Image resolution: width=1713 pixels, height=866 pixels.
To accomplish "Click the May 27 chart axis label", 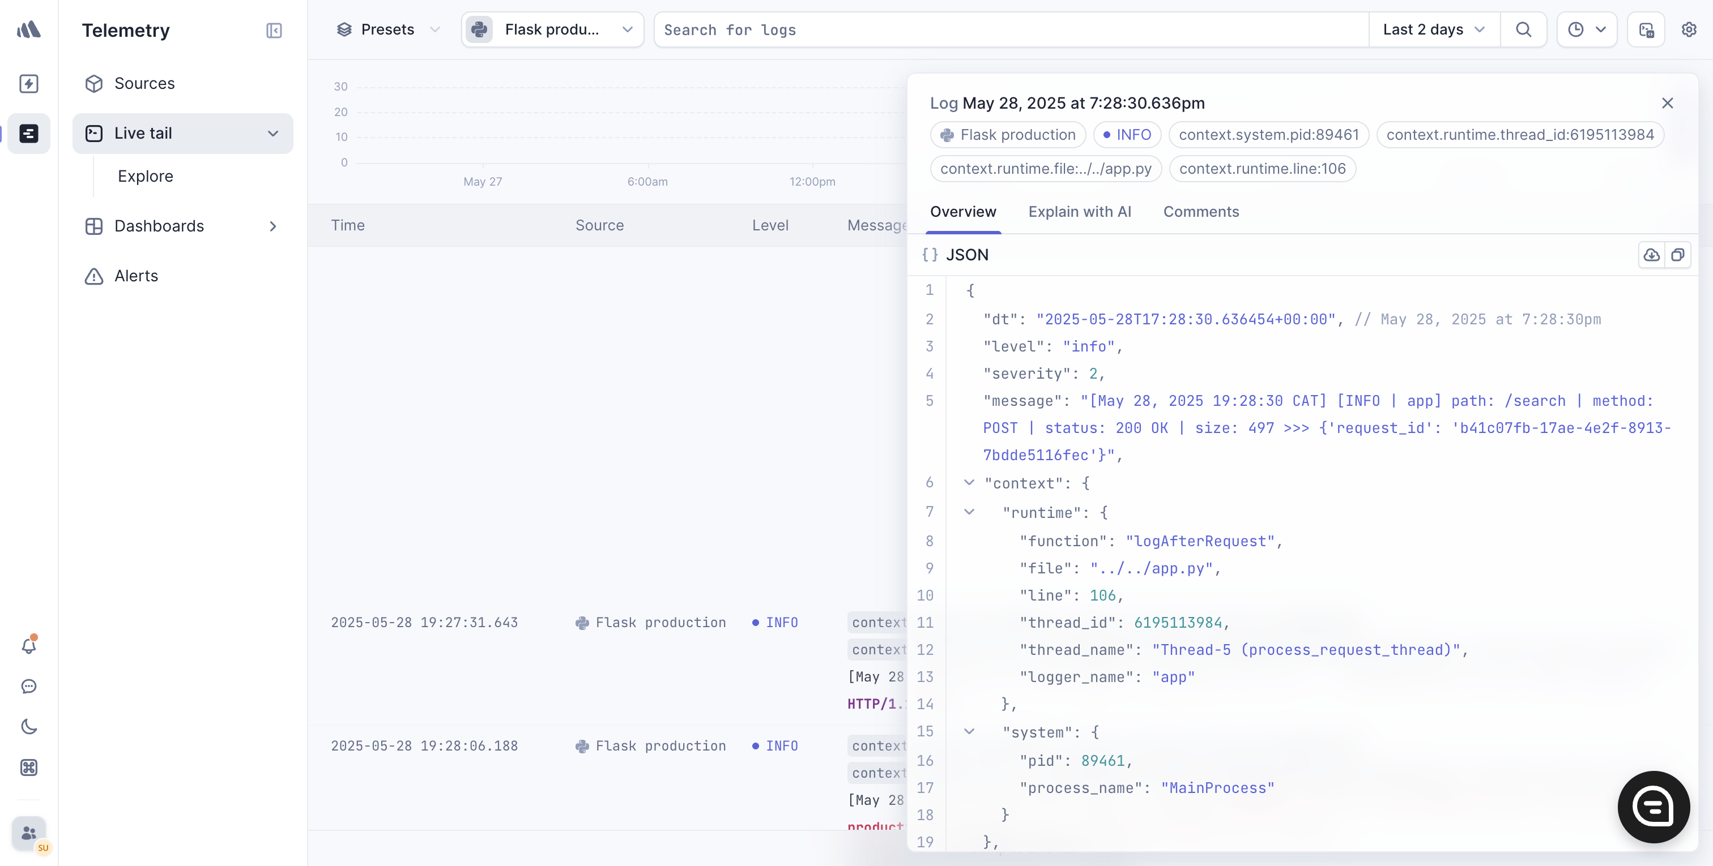I will point(483,182).
